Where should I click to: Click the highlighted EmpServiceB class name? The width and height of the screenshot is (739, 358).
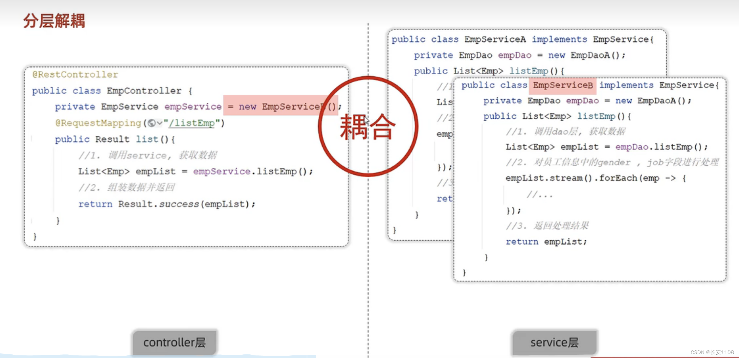point(563,85)
